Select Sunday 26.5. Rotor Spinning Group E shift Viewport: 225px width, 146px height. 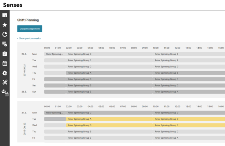pos(109,92)
